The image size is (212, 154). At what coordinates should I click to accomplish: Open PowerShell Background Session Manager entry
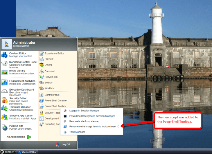point(88,116)
